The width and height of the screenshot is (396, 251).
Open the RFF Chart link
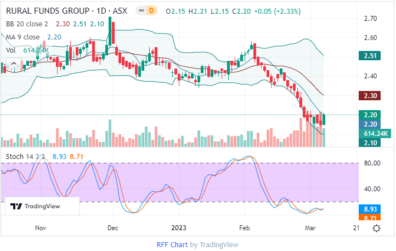click(x=172, y=244)
